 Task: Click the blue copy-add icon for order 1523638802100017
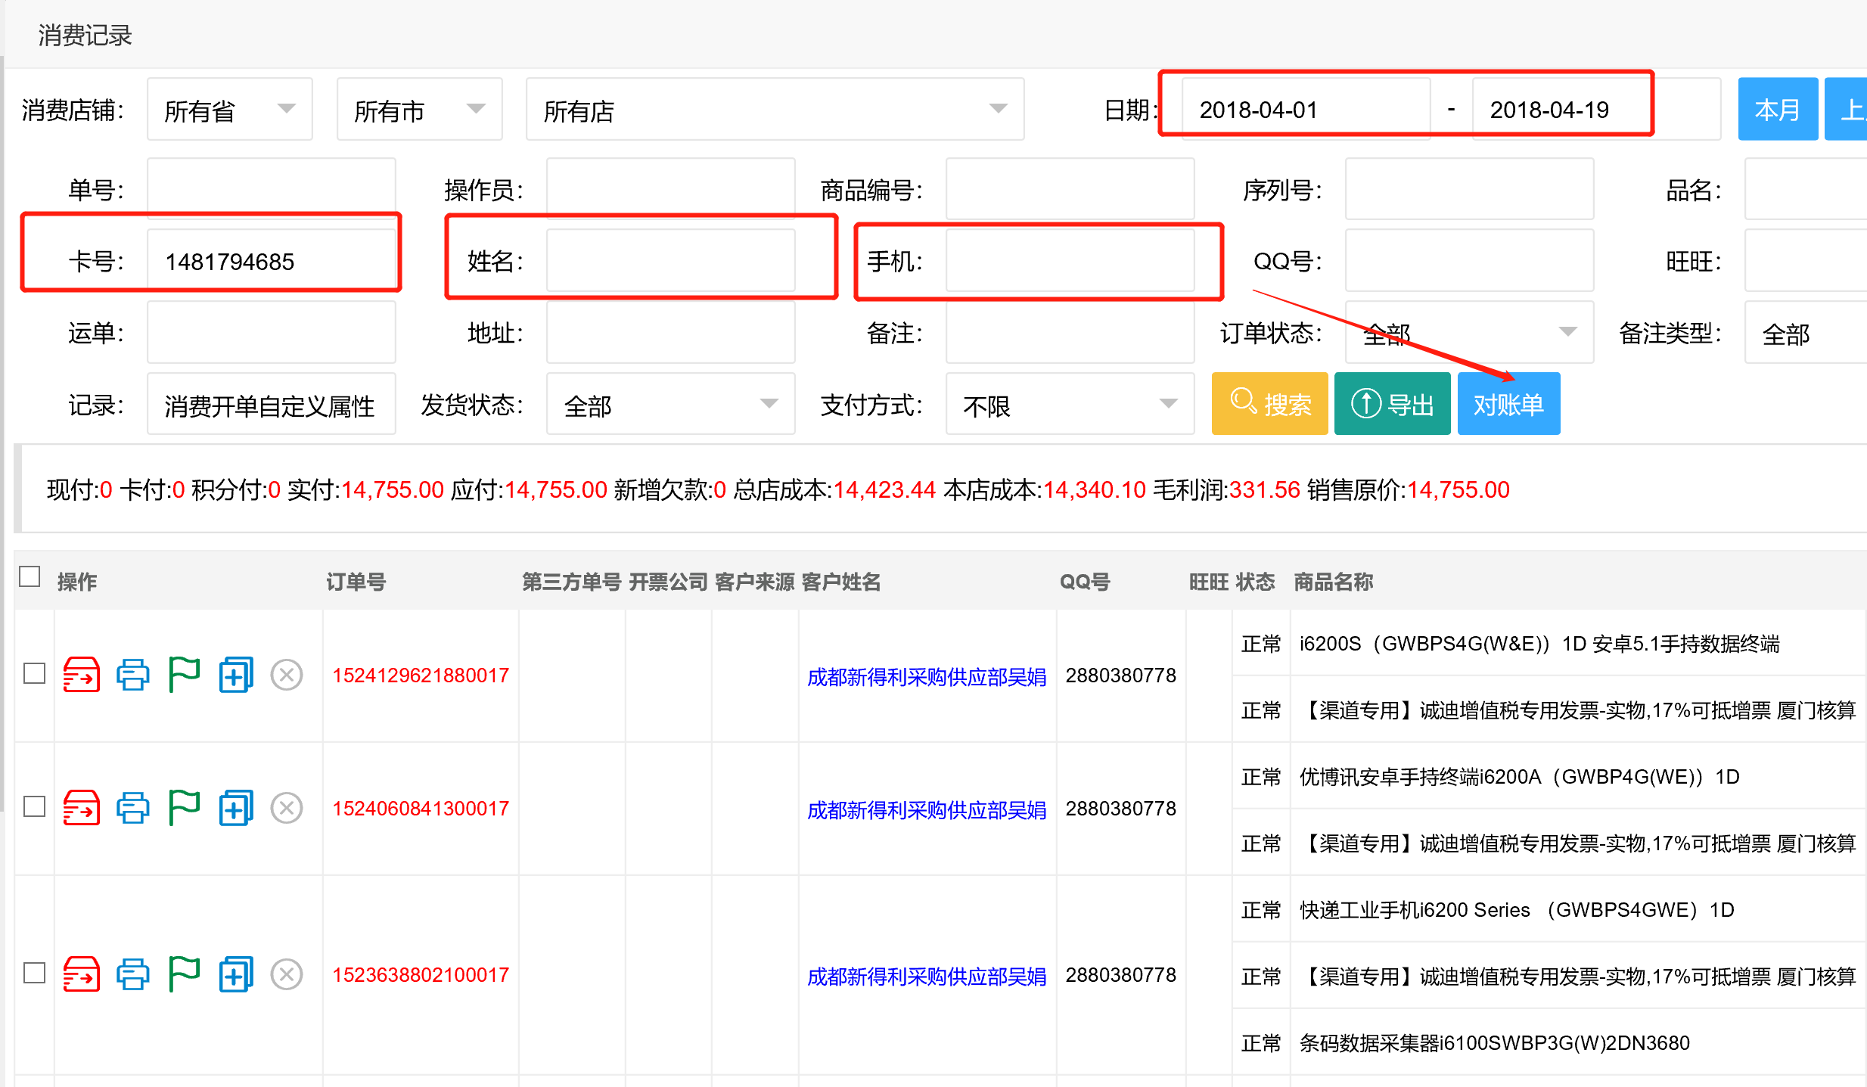(236, 974)
